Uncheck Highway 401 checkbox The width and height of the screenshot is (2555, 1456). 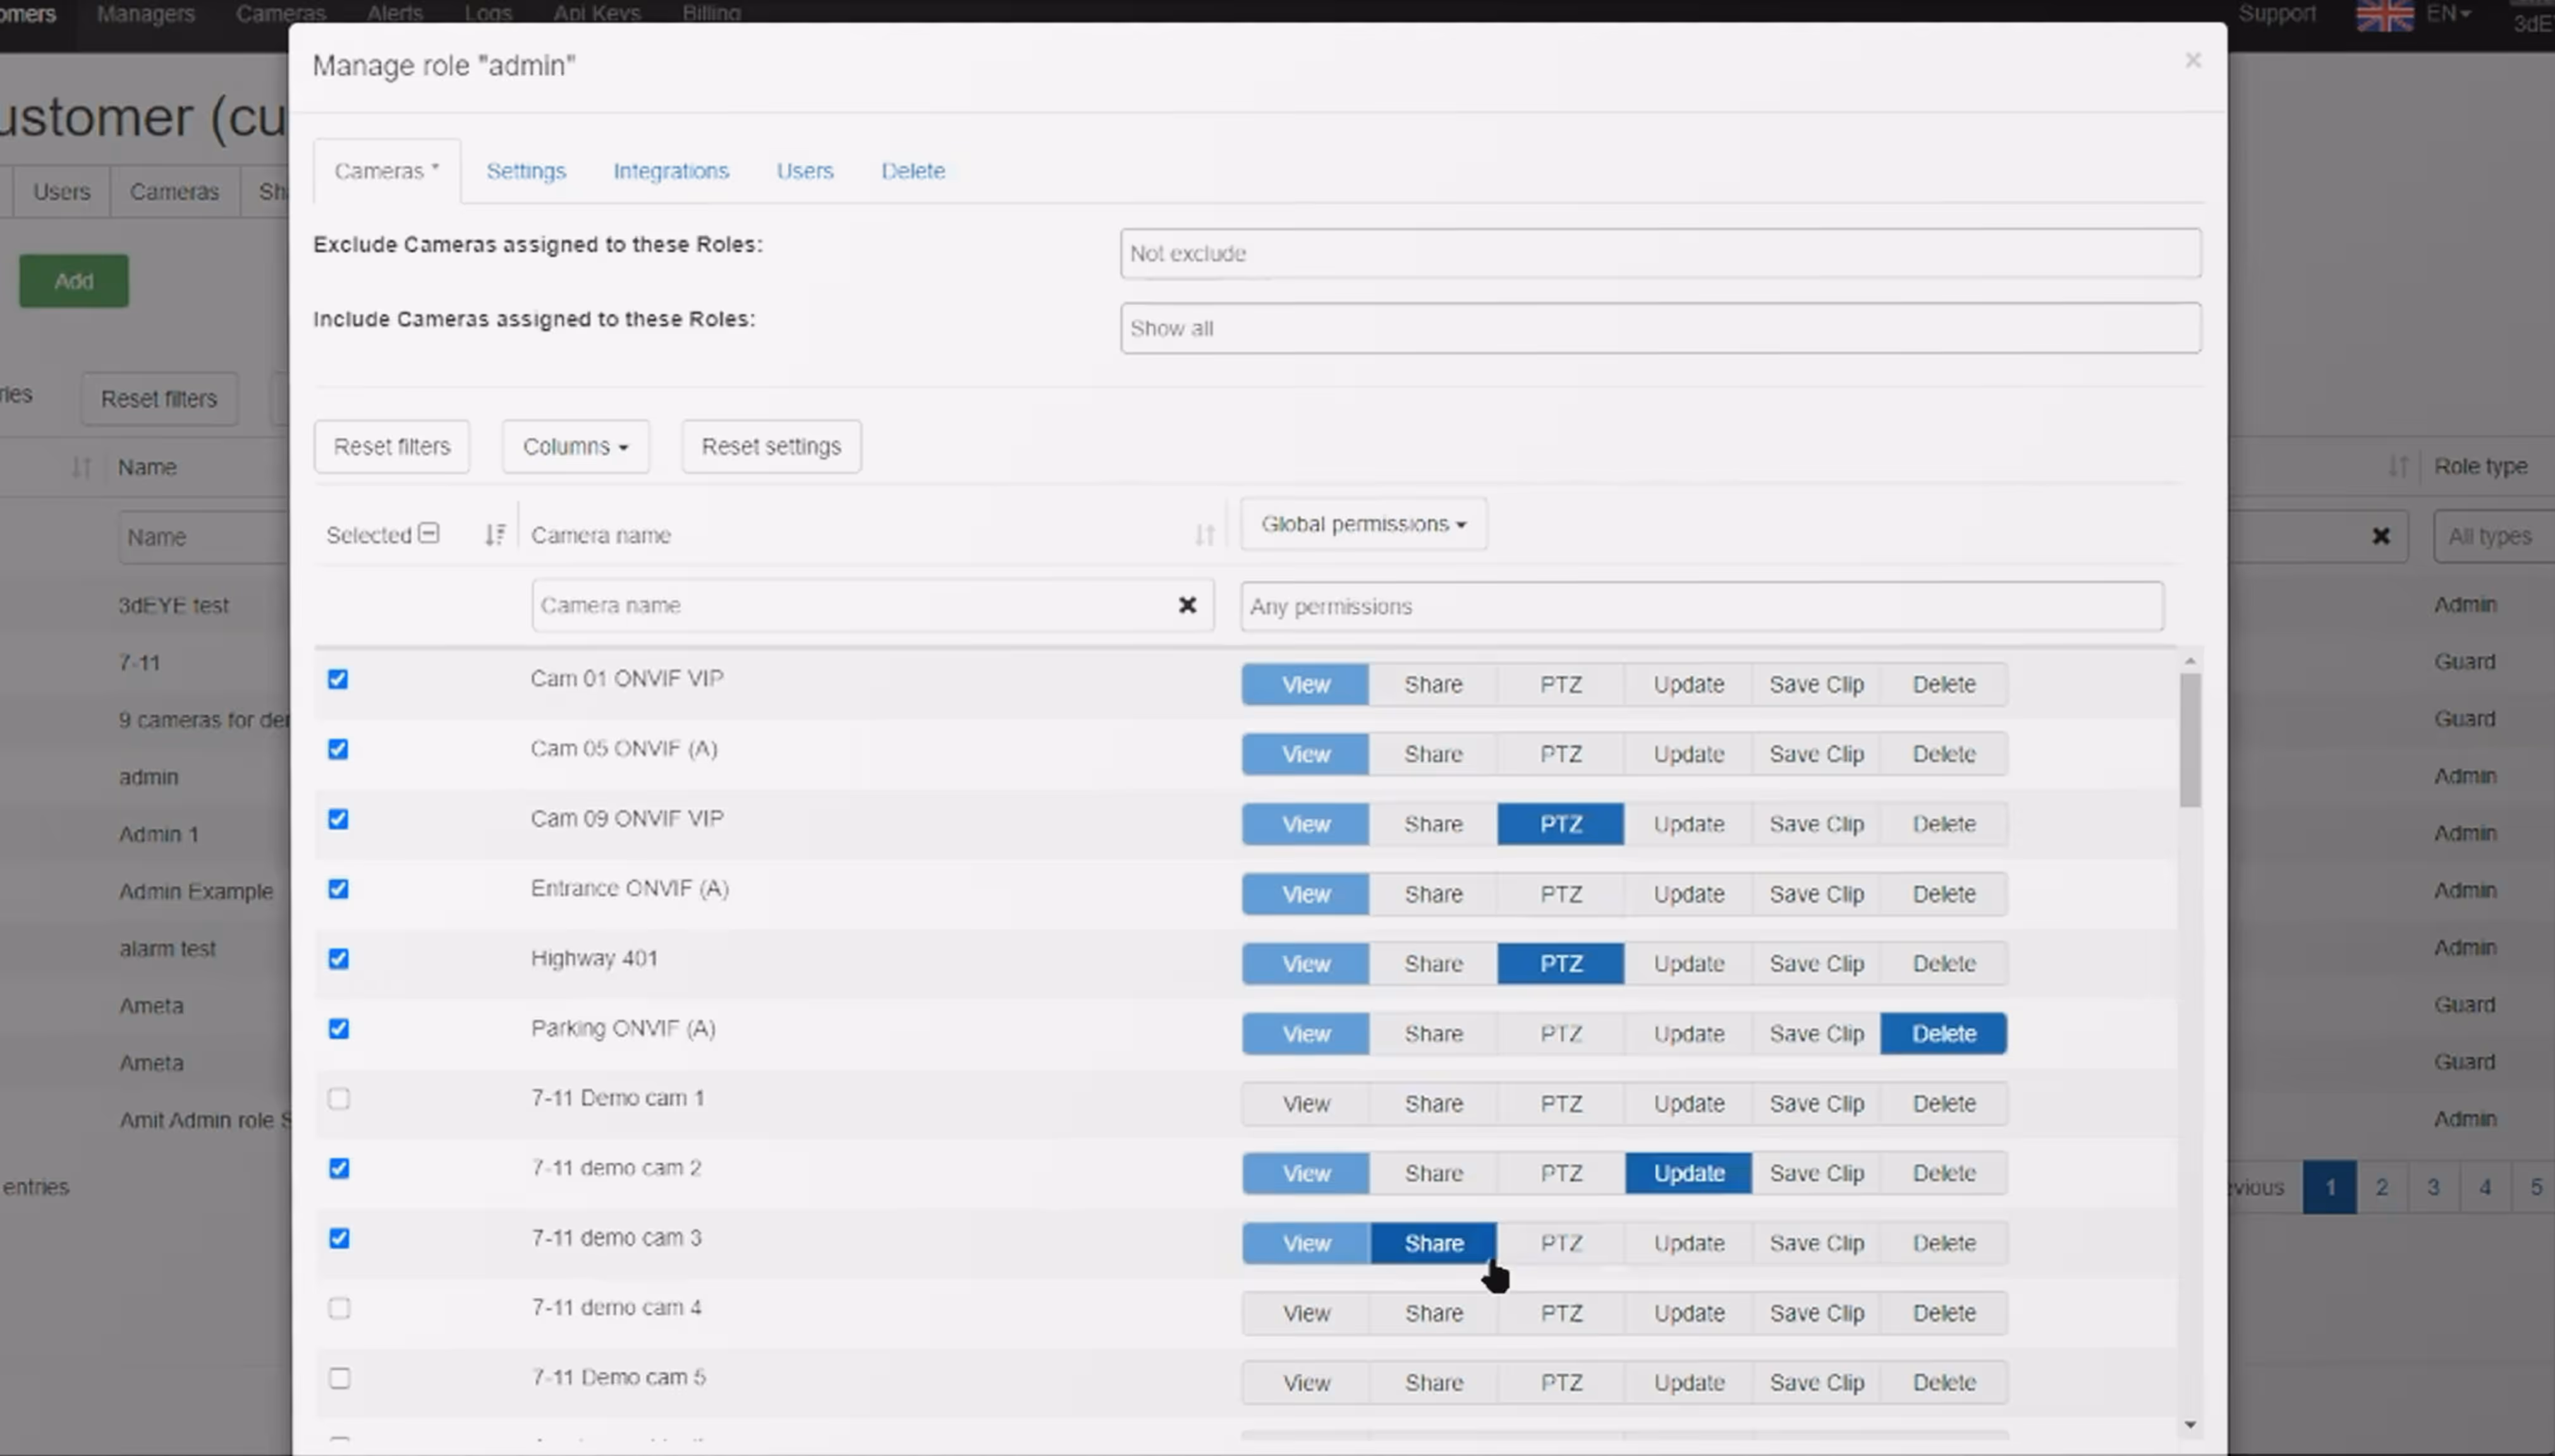coord(338,960)
